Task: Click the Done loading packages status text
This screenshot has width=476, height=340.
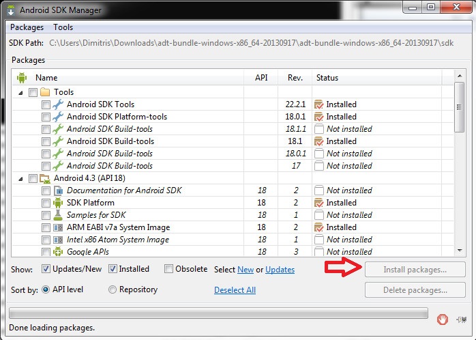Action: click(x=52, y=328)
